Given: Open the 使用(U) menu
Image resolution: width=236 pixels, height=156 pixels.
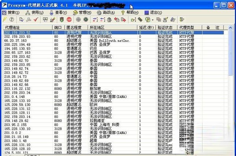Looking at the screenshot, I should tap(35, 13).
